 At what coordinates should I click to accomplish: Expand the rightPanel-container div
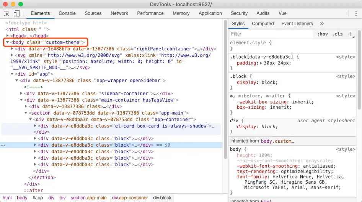click(12, 49)
